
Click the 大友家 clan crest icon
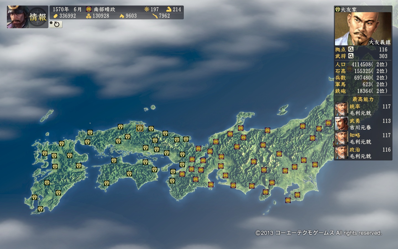tap(337, 9)
